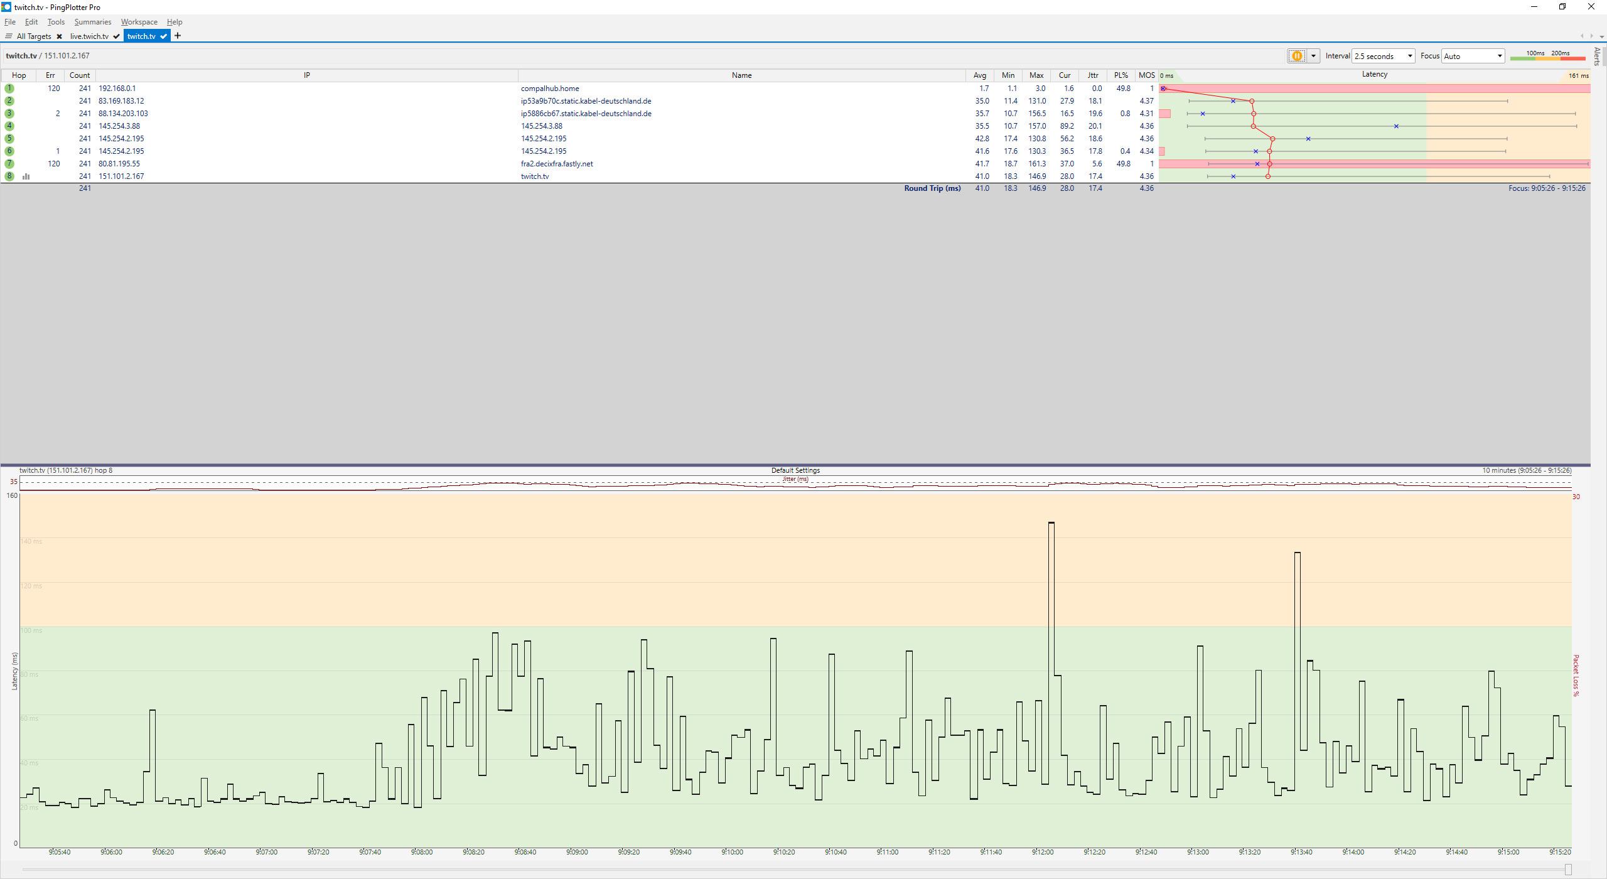
Task: Close All Targets tab with X icon
Action: pos(59,36)
